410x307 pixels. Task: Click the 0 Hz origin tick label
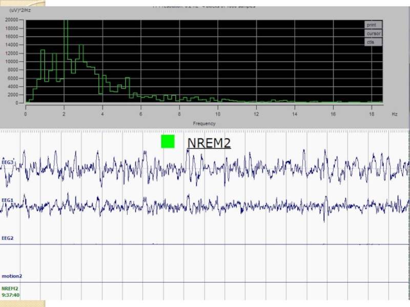[26, 114]
